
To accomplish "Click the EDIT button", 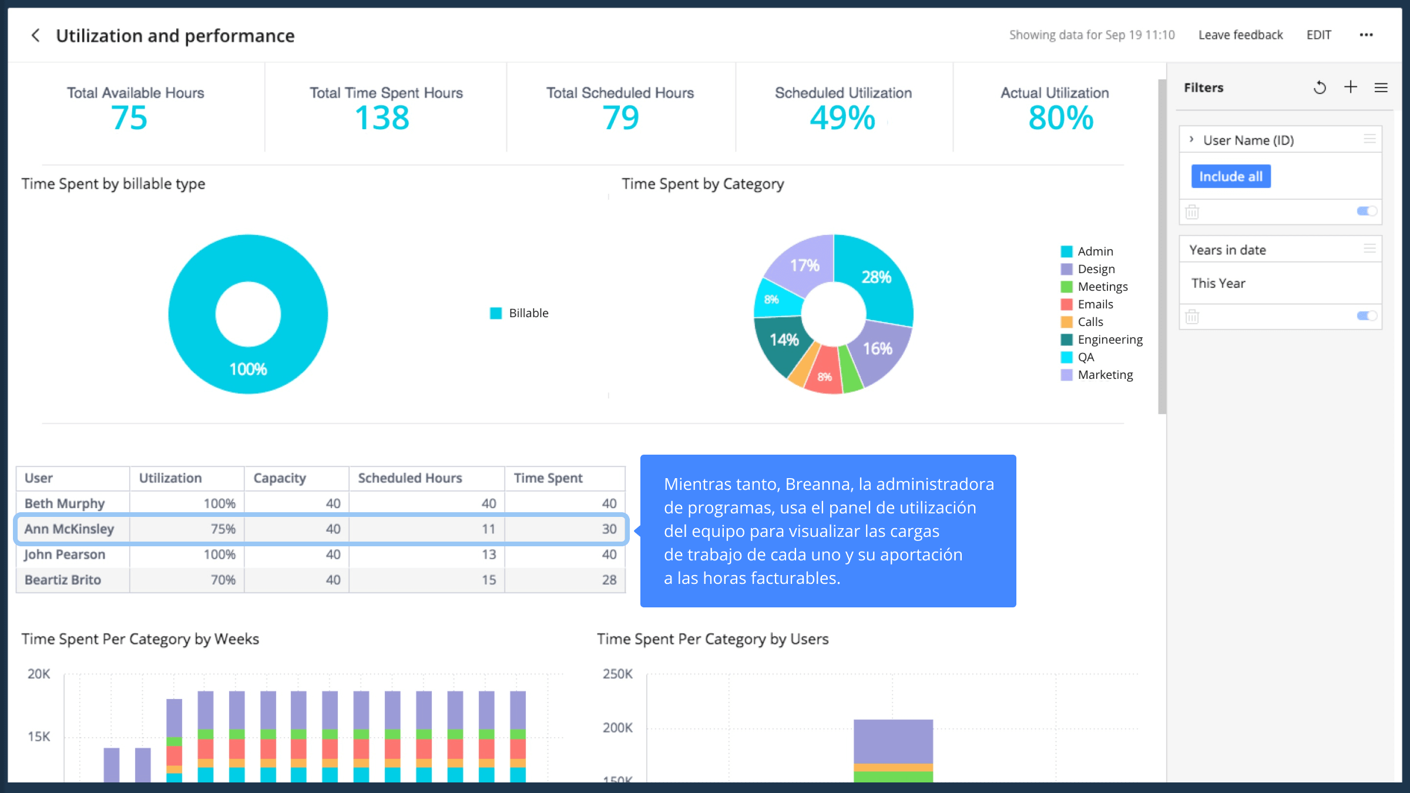I will coord(1319,35).
